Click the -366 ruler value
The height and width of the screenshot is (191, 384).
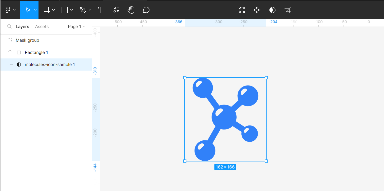(x=178, y=22)
